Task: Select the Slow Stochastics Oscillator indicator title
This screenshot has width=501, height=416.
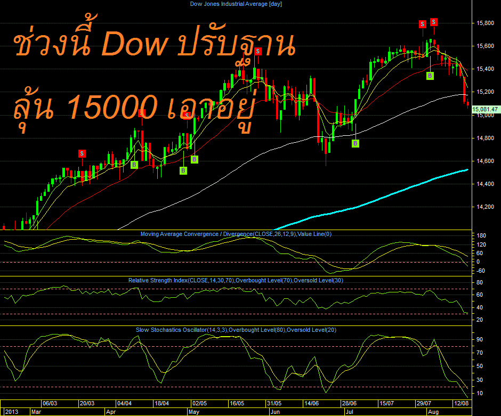Action: [236, 330]
